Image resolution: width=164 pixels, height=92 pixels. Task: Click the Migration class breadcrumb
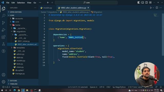click(97, 12)
